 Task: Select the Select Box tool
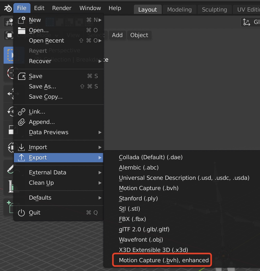[9, 55]
